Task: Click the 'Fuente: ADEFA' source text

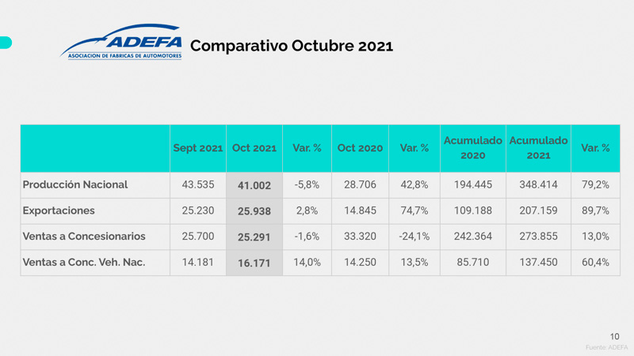Action: tap(606, 347)
